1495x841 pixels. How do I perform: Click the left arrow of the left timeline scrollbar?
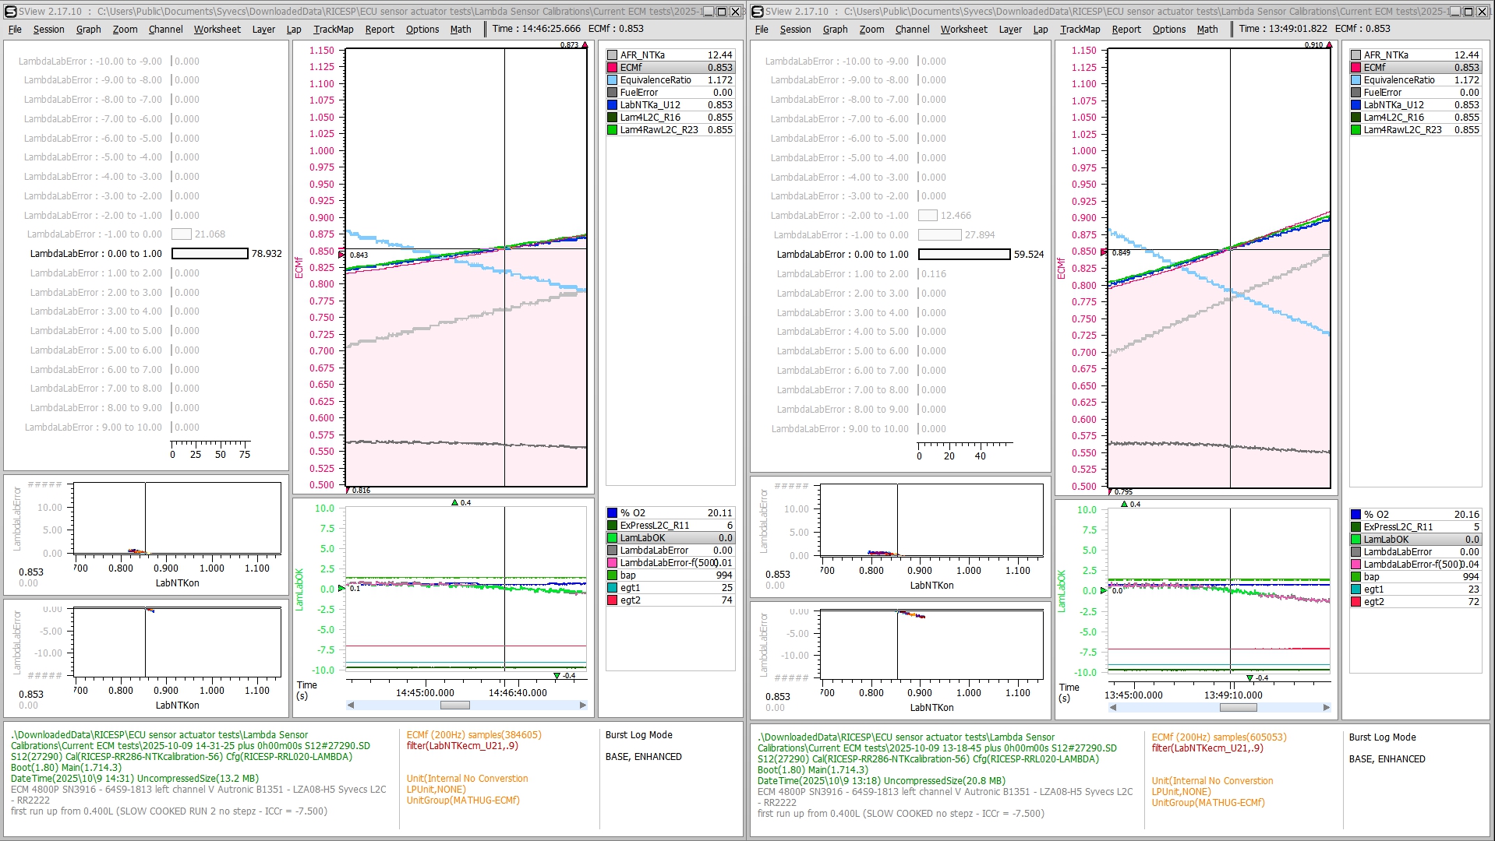coord(352,706)
